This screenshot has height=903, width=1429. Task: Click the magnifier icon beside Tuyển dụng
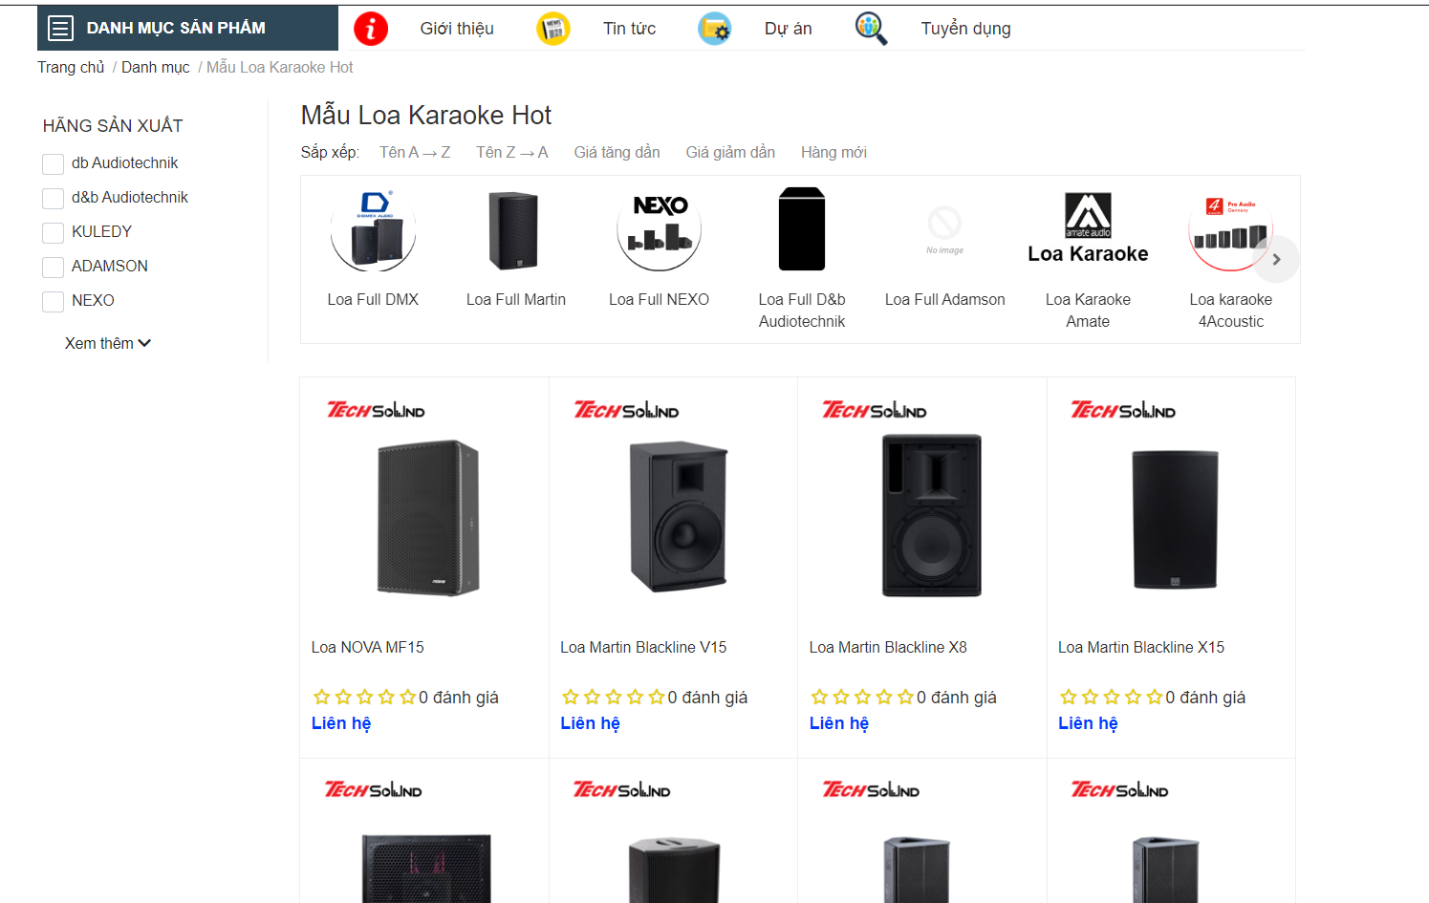point(871,29)
